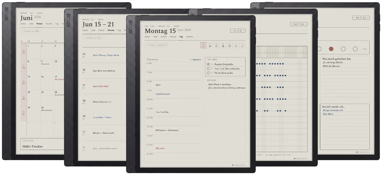Image resolution: width=382 pixels, height=175 pixels.
Task: Open the Habit-Tracker link on month page
Action: coord(42,144)
